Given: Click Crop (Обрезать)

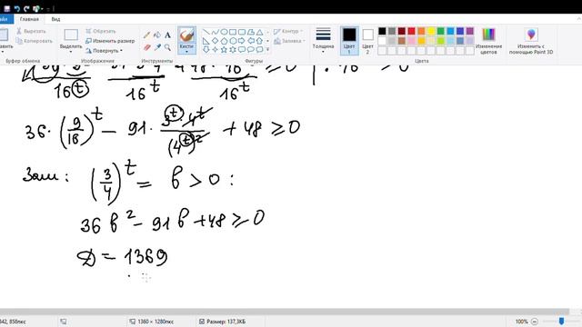Looking at the screenshot, I should click(101, 31).
